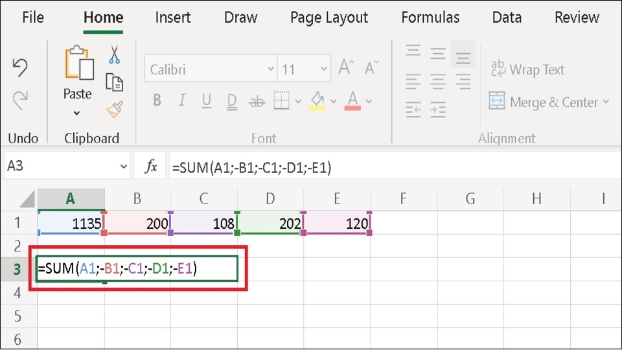Toggle Double Underline formatting

(232, 101)
